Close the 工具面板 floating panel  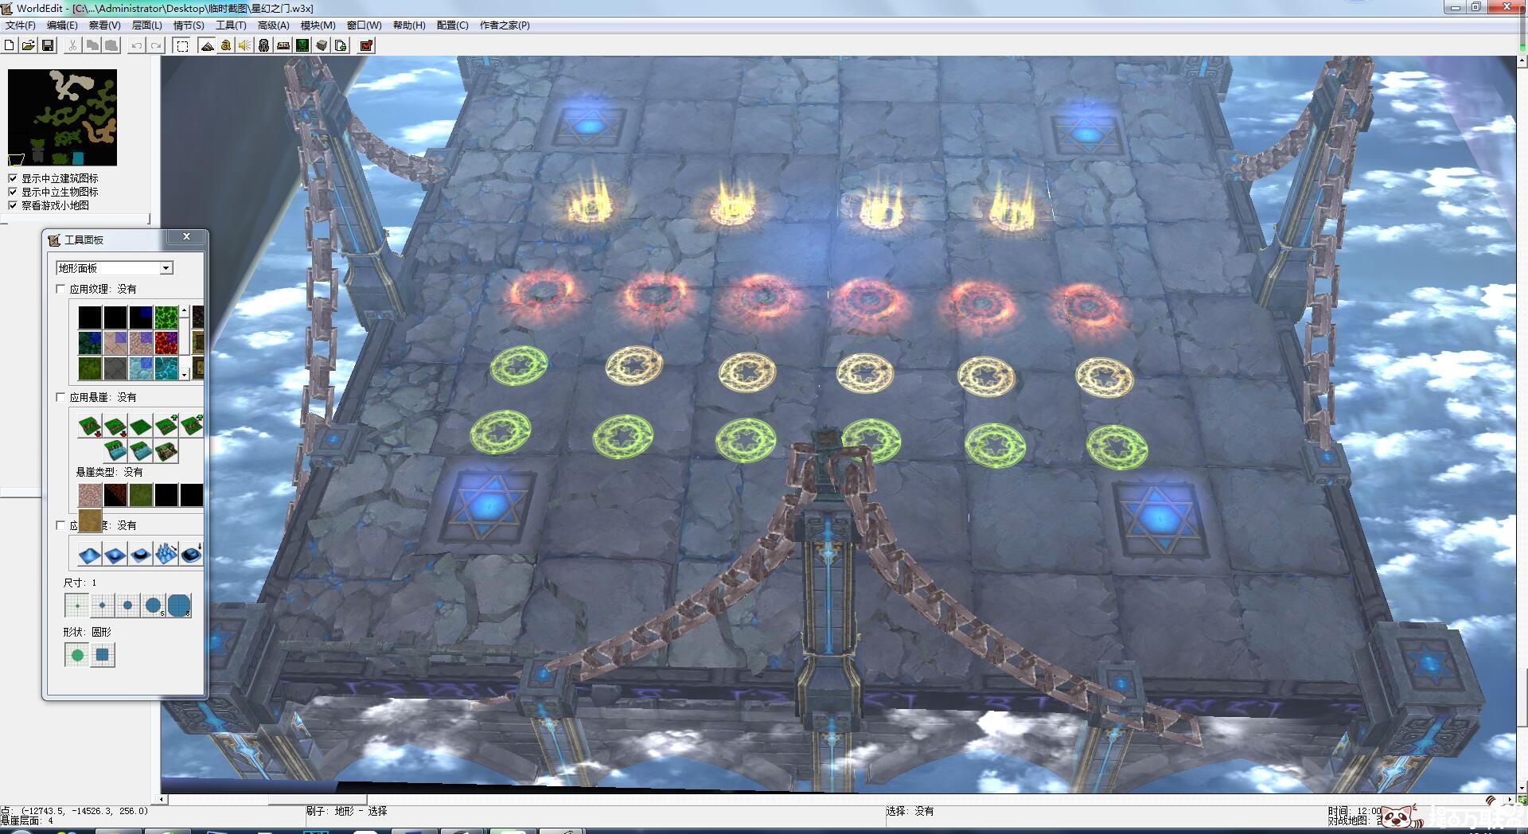click(186, 236)
